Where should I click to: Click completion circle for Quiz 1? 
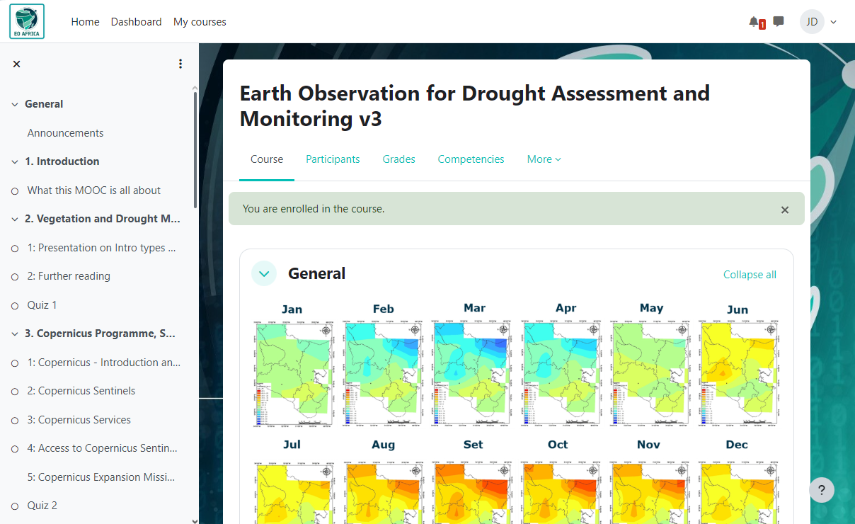click(15, 306)
